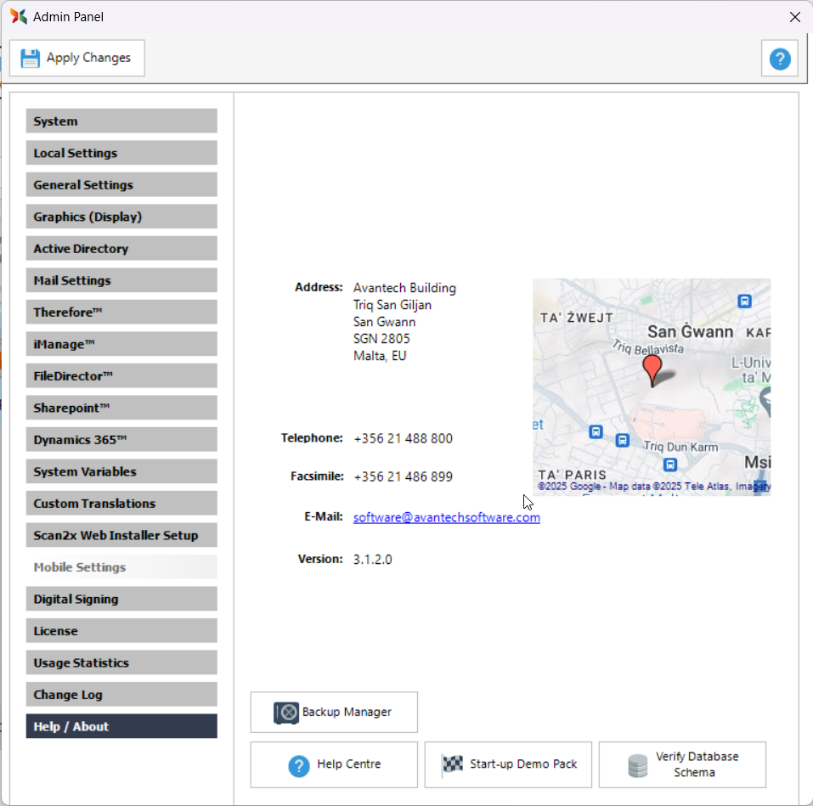This screenshot has height=806, width=813.
Task: Click the Help Centre question mark icon
Action: pyautogui.click(x=298, y=765)
